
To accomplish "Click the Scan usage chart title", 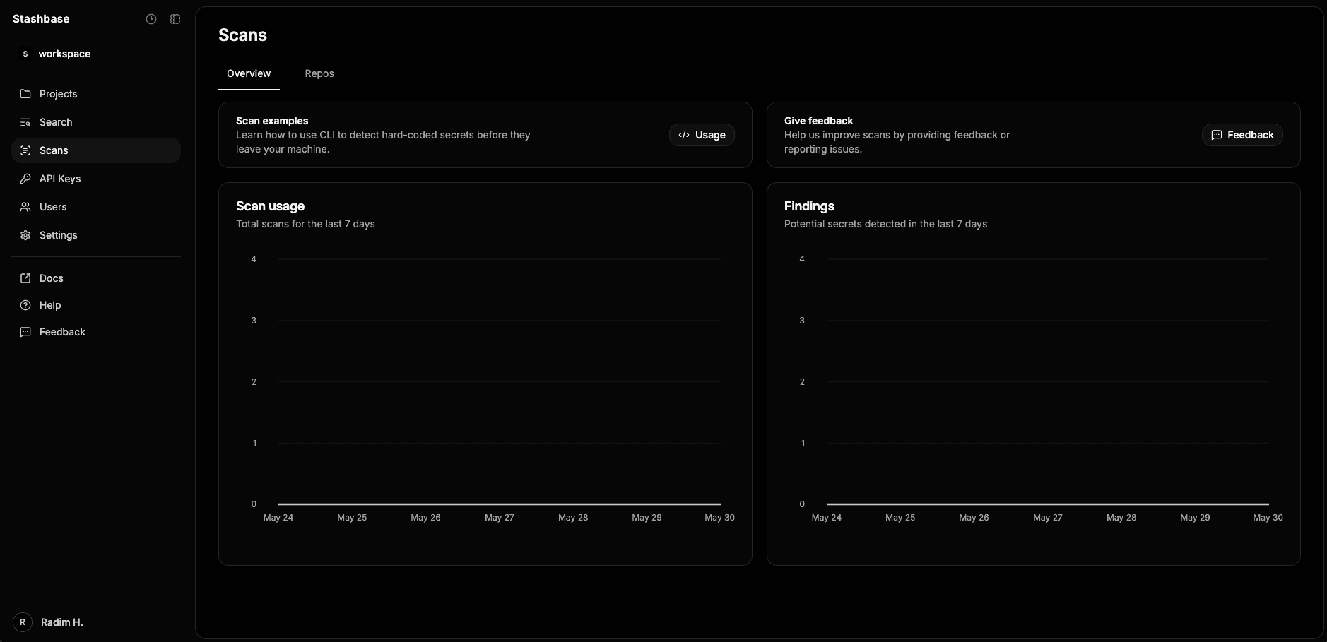I will [x=270, y=206].
